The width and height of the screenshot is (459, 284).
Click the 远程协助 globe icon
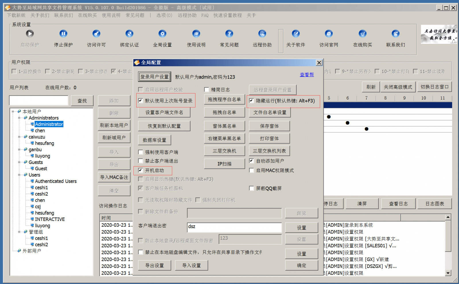[262, 34]
